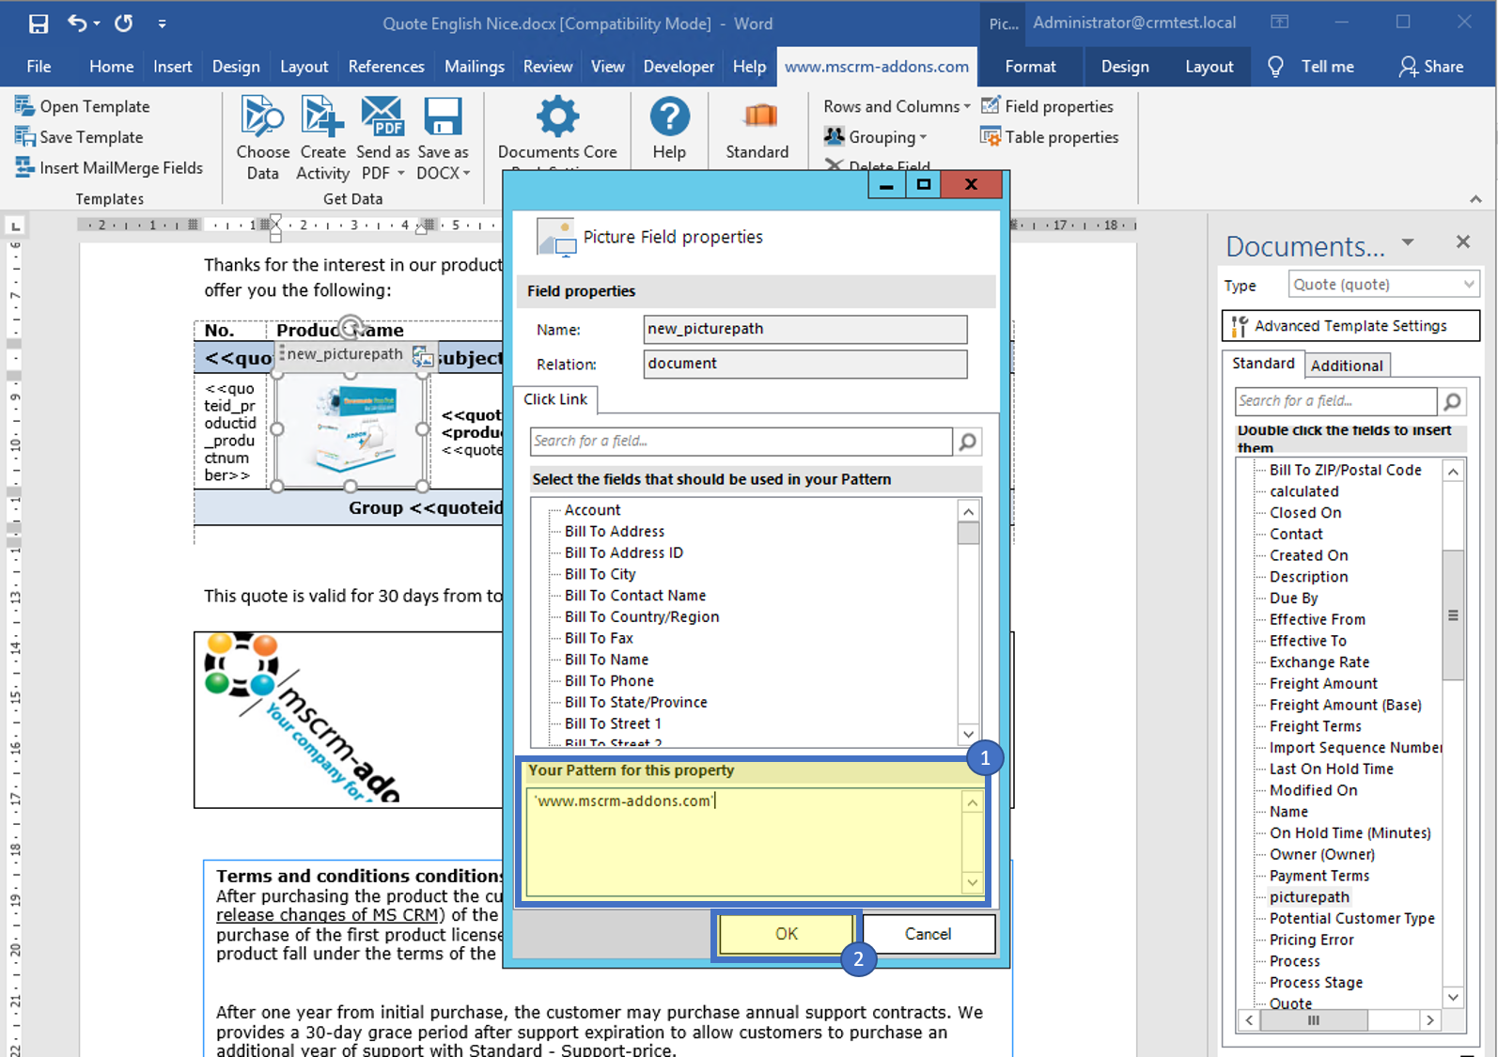This screenshot has height=1057, width=1498.
Task: Select Bill To Contact Name field
Action: coord(635,596)
